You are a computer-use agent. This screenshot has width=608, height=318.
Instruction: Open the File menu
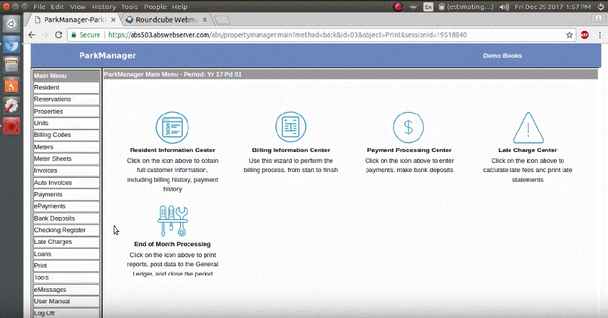click(x=40, y=7)
